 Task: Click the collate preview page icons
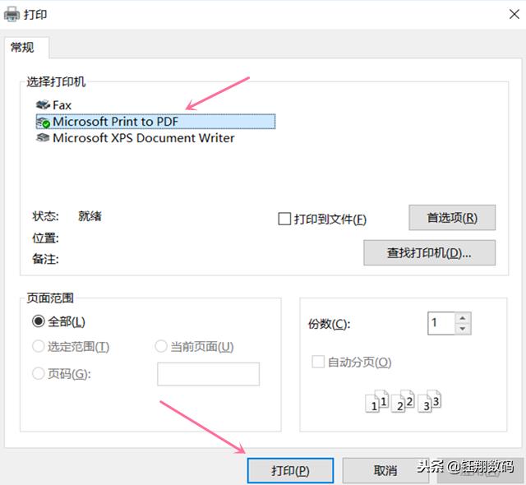403,401
